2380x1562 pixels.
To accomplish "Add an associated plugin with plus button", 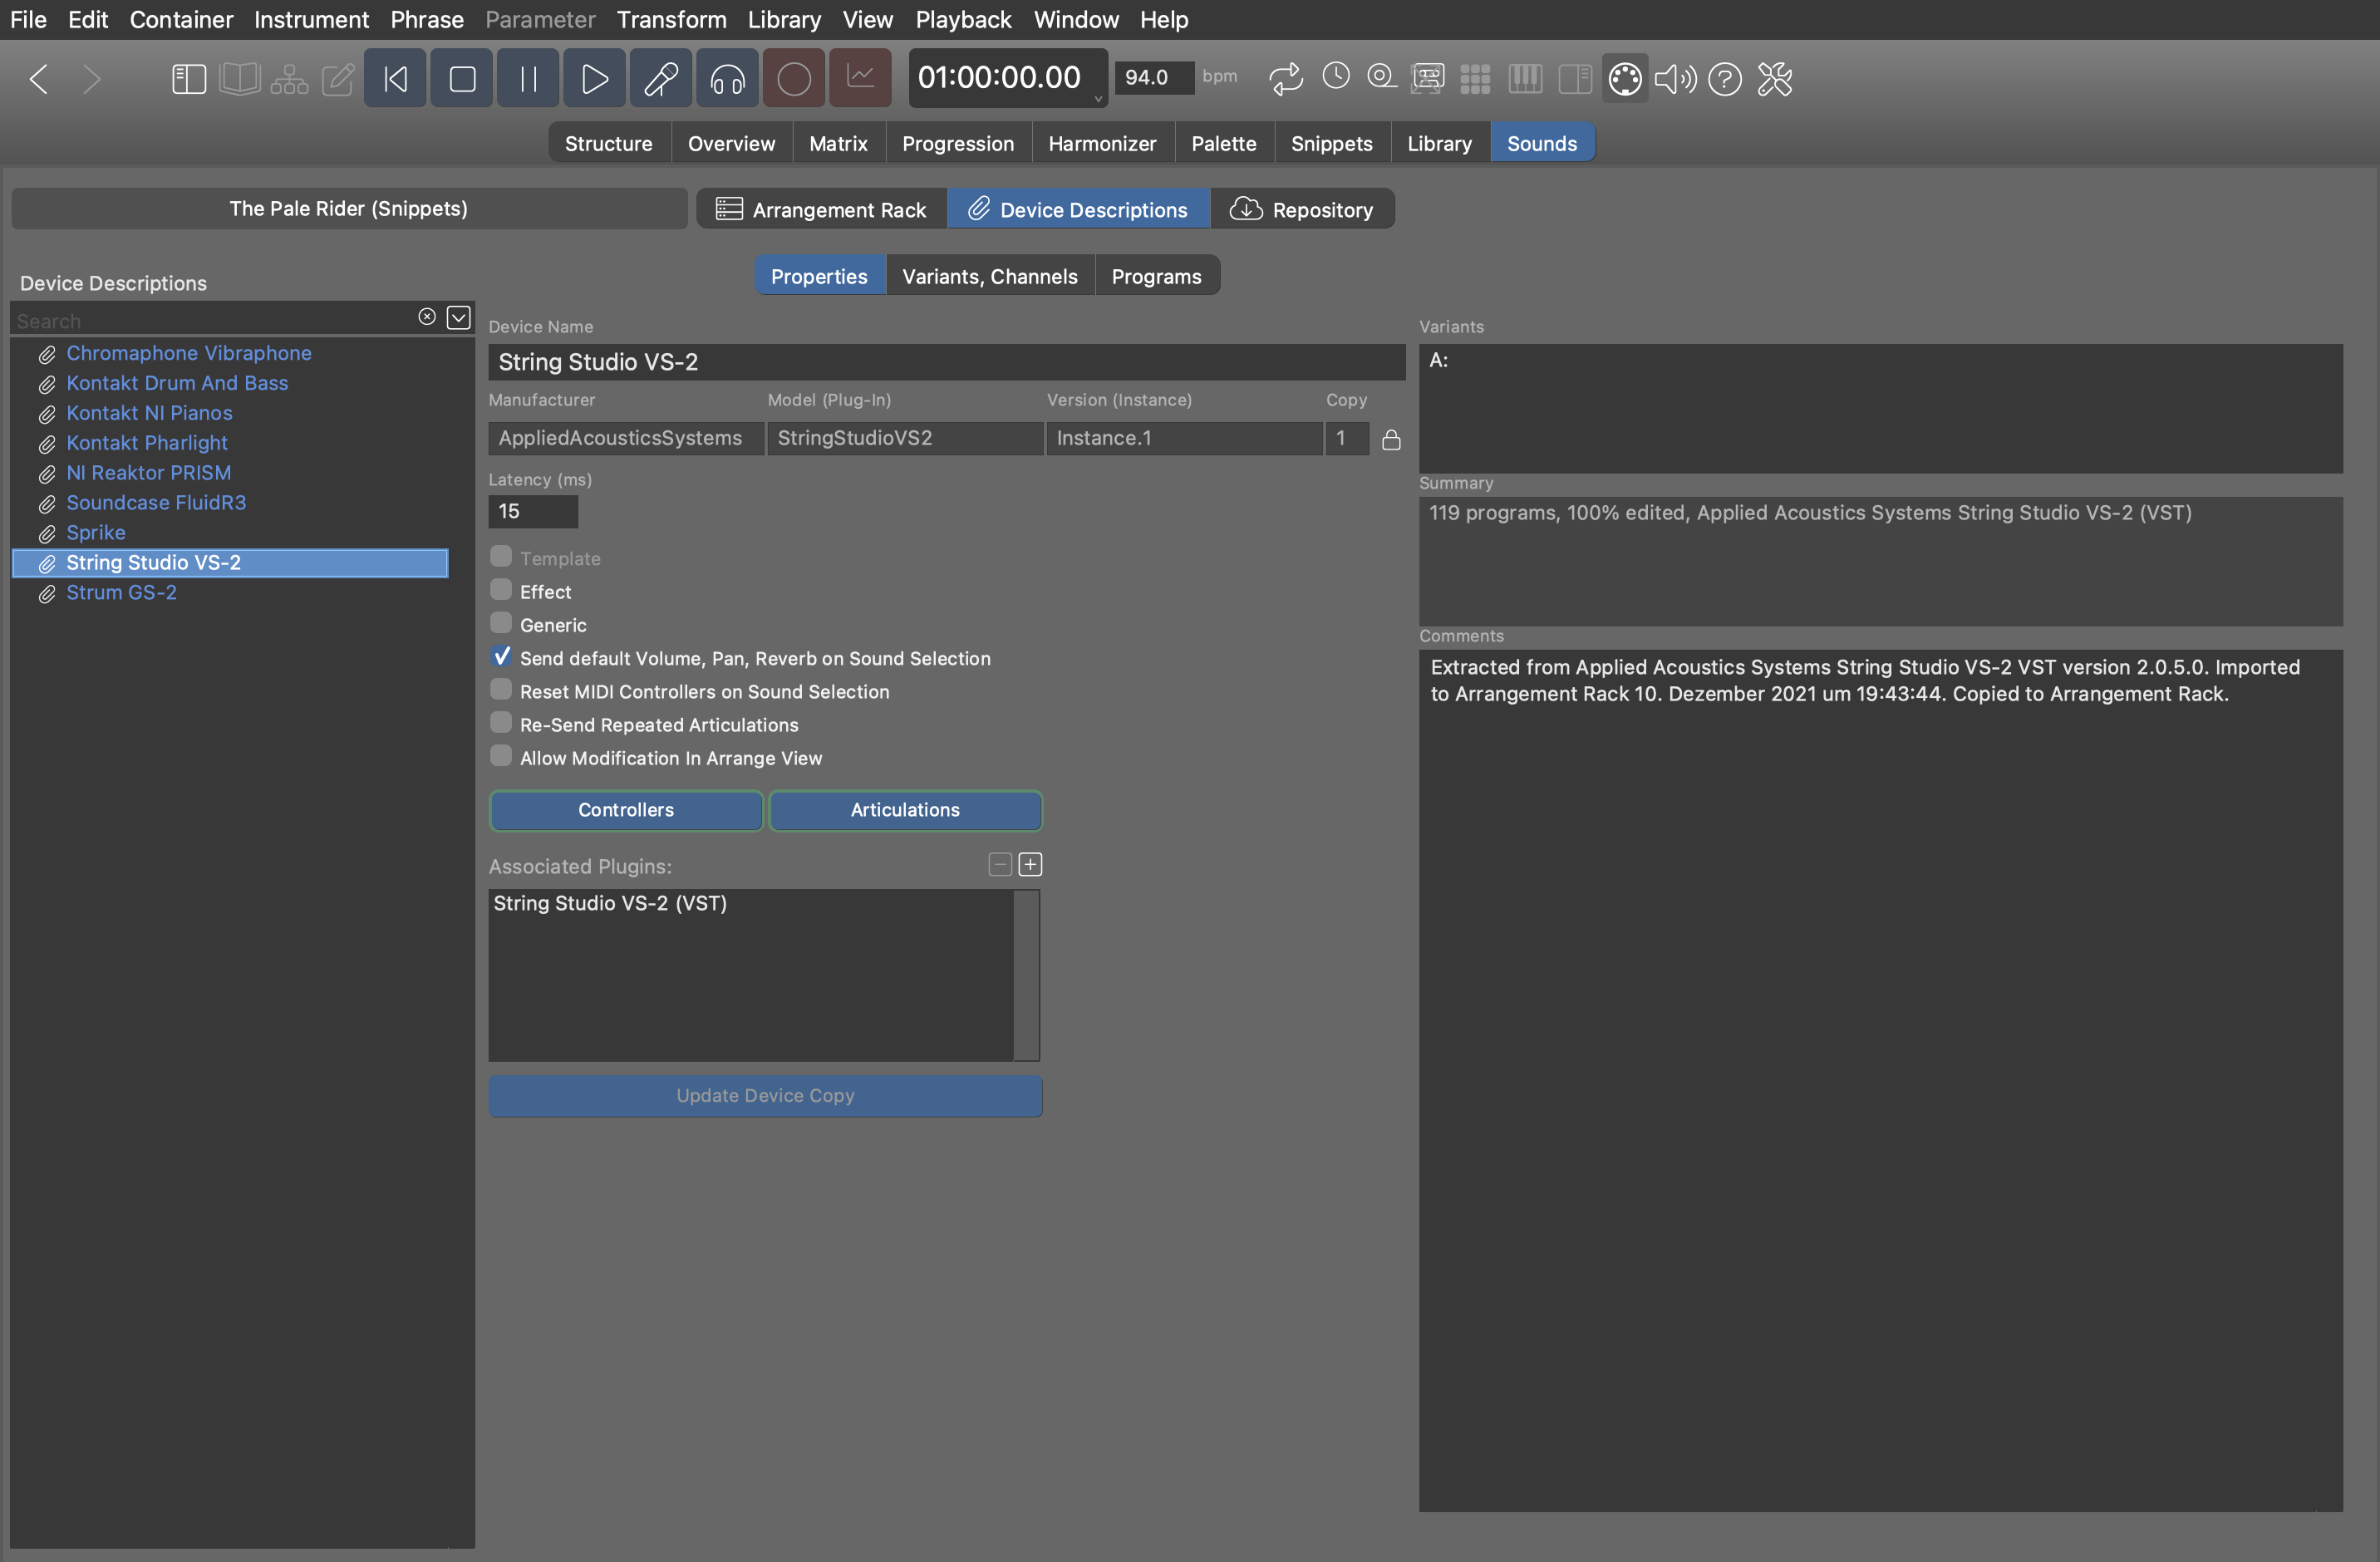I will [x=1030, y=865].
